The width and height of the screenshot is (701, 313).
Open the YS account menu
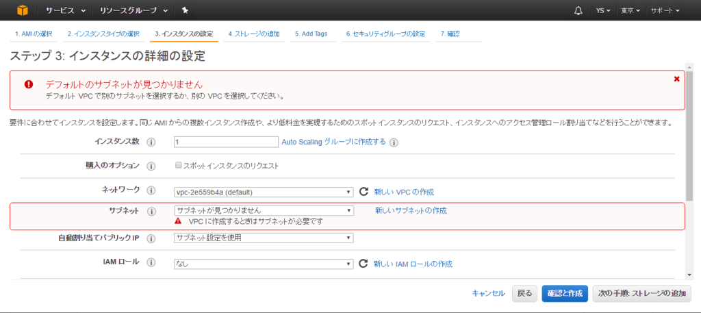604,11
